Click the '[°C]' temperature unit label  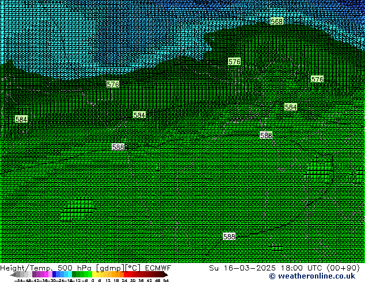pos(132,268)
